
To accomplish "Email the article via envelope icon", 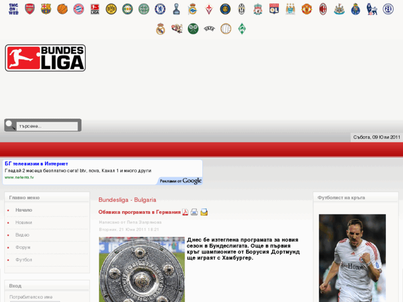I will coord(204,212).
